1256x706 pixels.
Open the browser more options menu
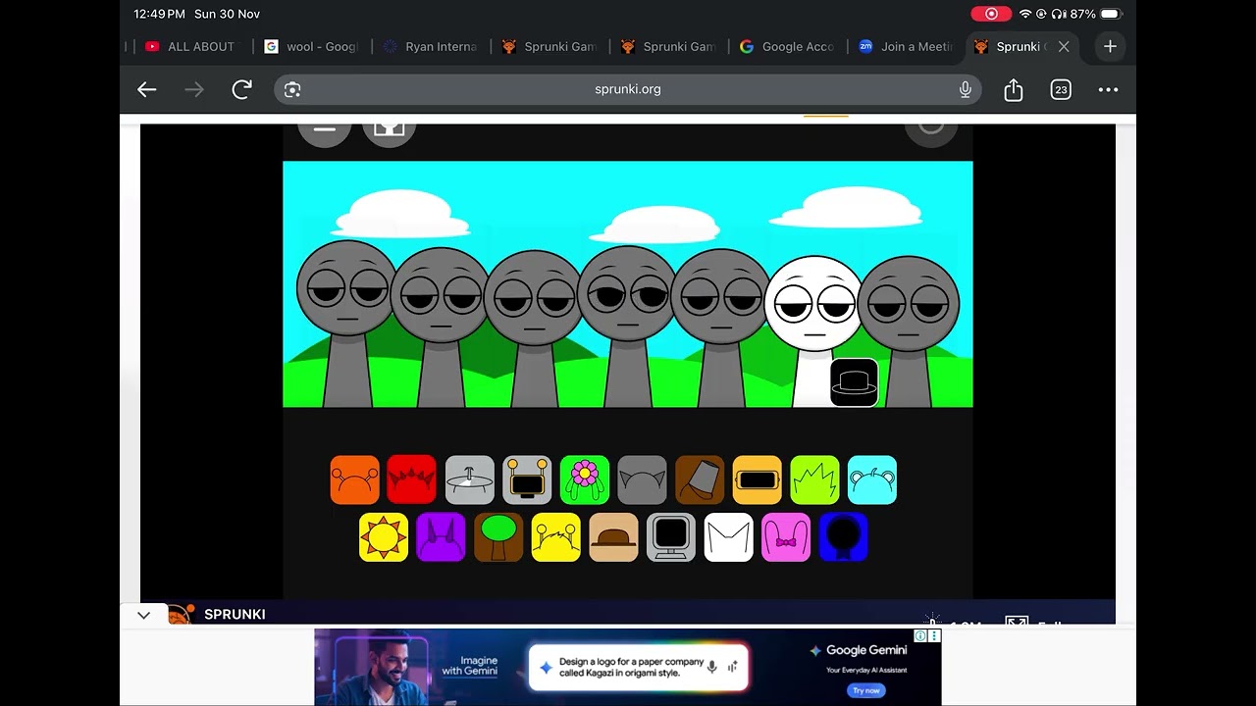click(x=1109, y=89)
